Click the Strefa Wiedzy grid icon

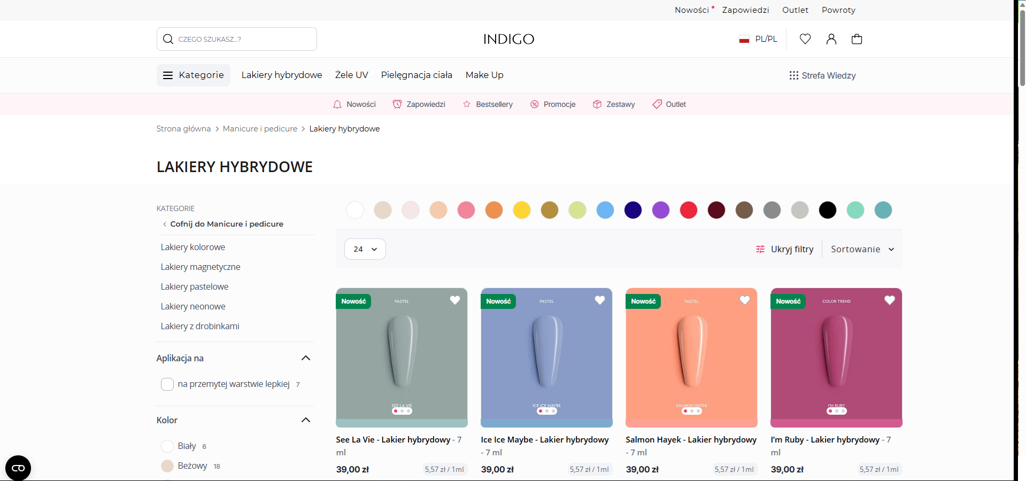(x=794, y=75)
